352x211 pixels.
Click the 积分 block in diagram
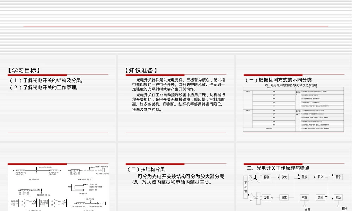(x=320, y=177)
